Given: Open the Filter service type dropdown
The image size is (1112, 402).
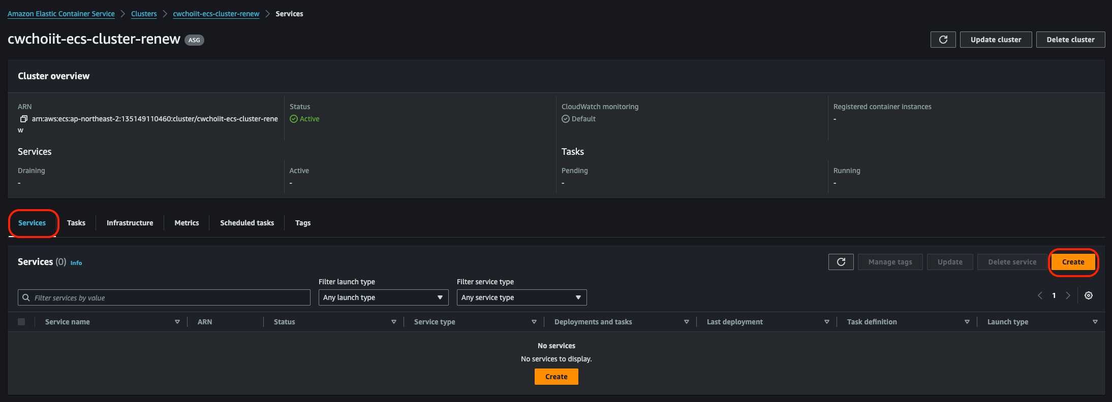Looking at the screenshot, I should [x=522, y=297].
